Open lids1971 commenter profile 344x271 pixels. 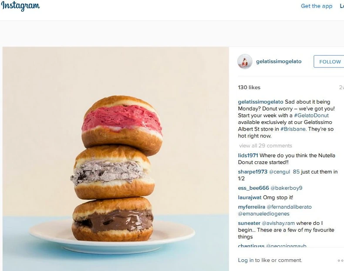(248, 156)
